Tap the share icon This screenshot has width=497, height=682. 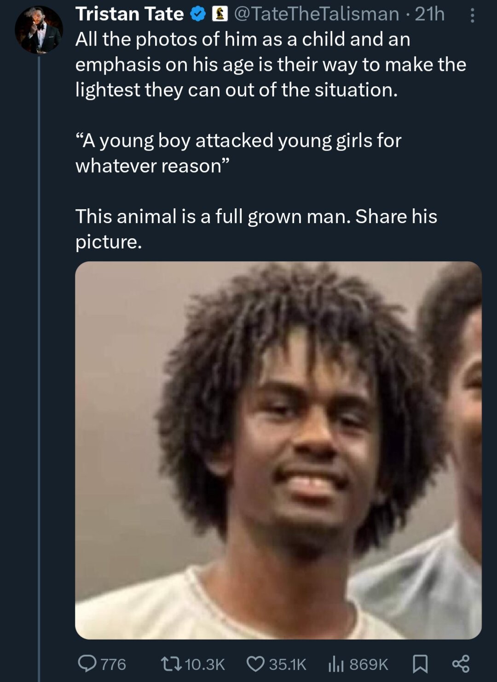461,664
